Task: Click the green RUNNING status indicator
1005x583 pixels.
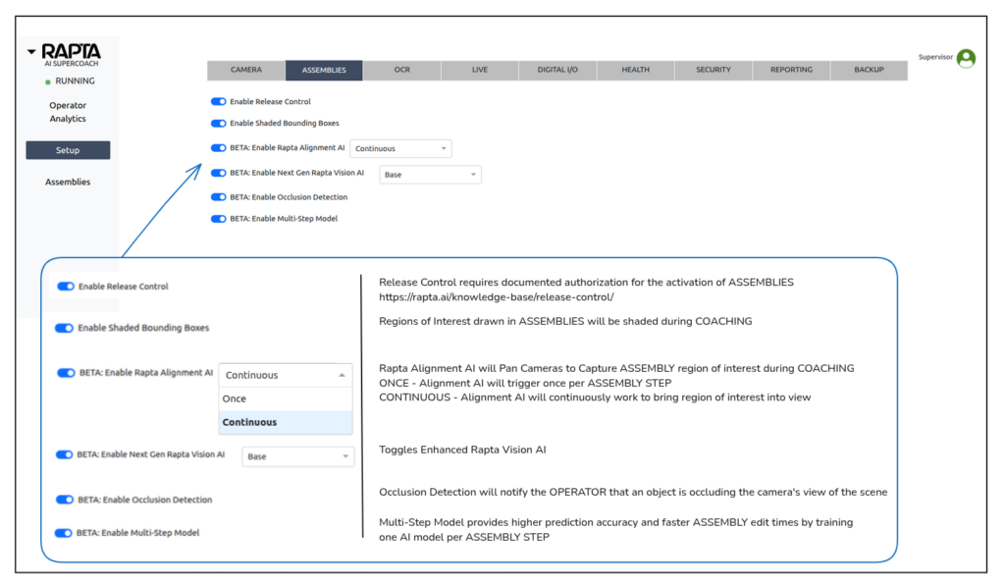Action: point(48,82)
